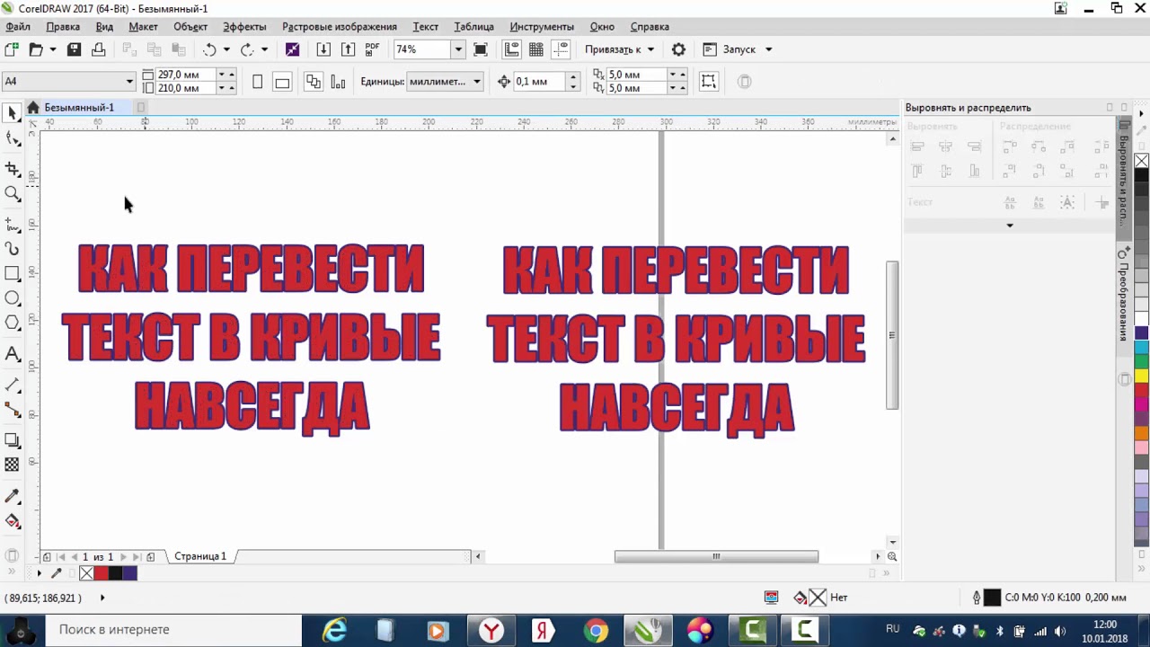Select the Text tool
The width and height of the screenshot is (1150, 647).
click(13, 354)
